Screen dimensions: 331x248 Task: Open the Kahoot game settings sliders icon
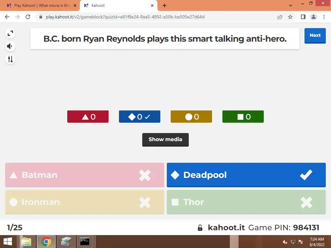click(x=10, y=59)
